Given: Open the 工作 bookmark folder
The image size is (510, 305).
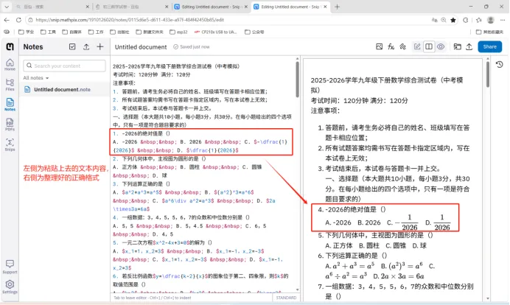Looking at the screenshot, I should coord(96,32).
